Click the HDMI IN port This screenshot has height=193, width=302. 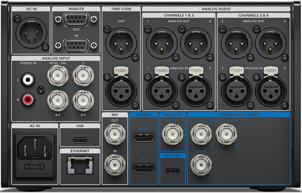[x=144, y=168]
